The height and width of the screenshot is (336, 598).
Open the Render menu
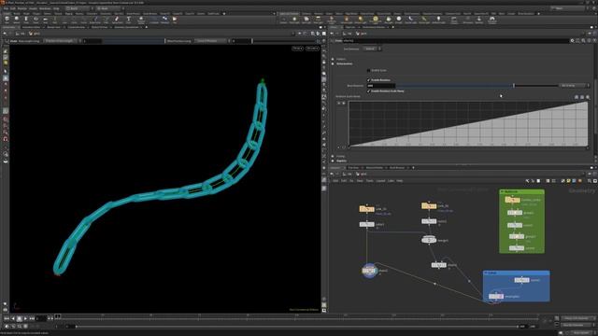tap(22, 8)
